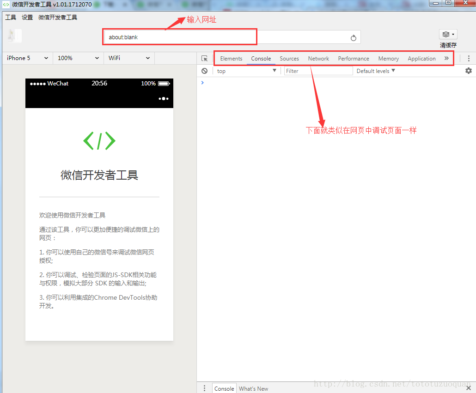The width and height of the screenshot is (476, 393).
Task: Switch to the Sources tab
Action: pos(289,59)
